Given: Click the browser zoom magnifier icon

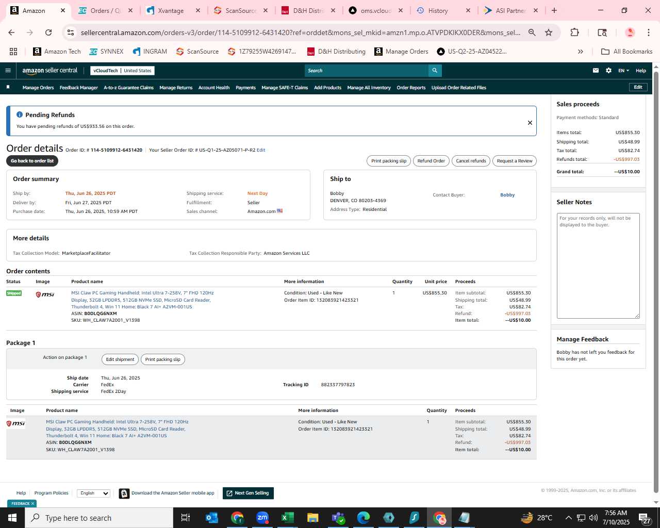Looking at the screenshot, I should click(x=532, y=32).
